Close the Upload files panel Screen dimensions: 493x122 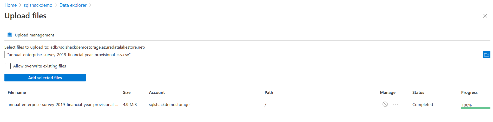click(x=485, y=16)
